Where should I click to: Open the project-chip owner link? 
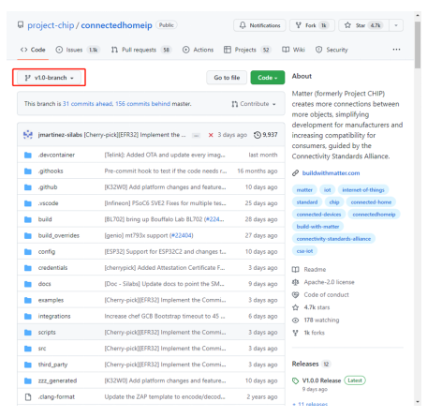[x=51, y=25]
